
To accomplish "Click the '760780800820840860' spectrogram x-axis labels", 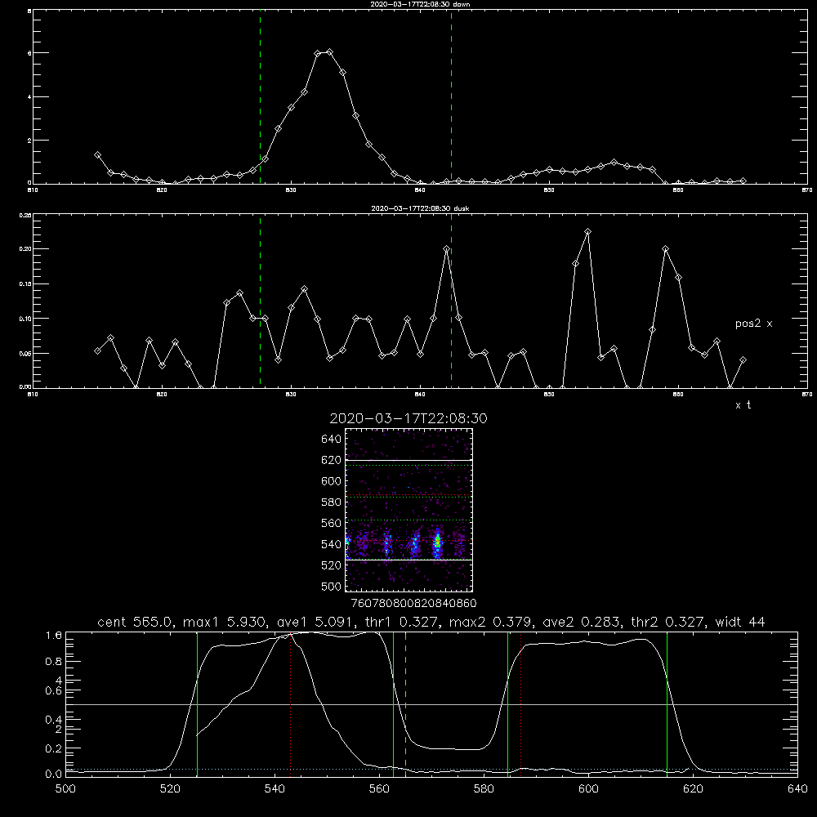I will pos(414,604).
